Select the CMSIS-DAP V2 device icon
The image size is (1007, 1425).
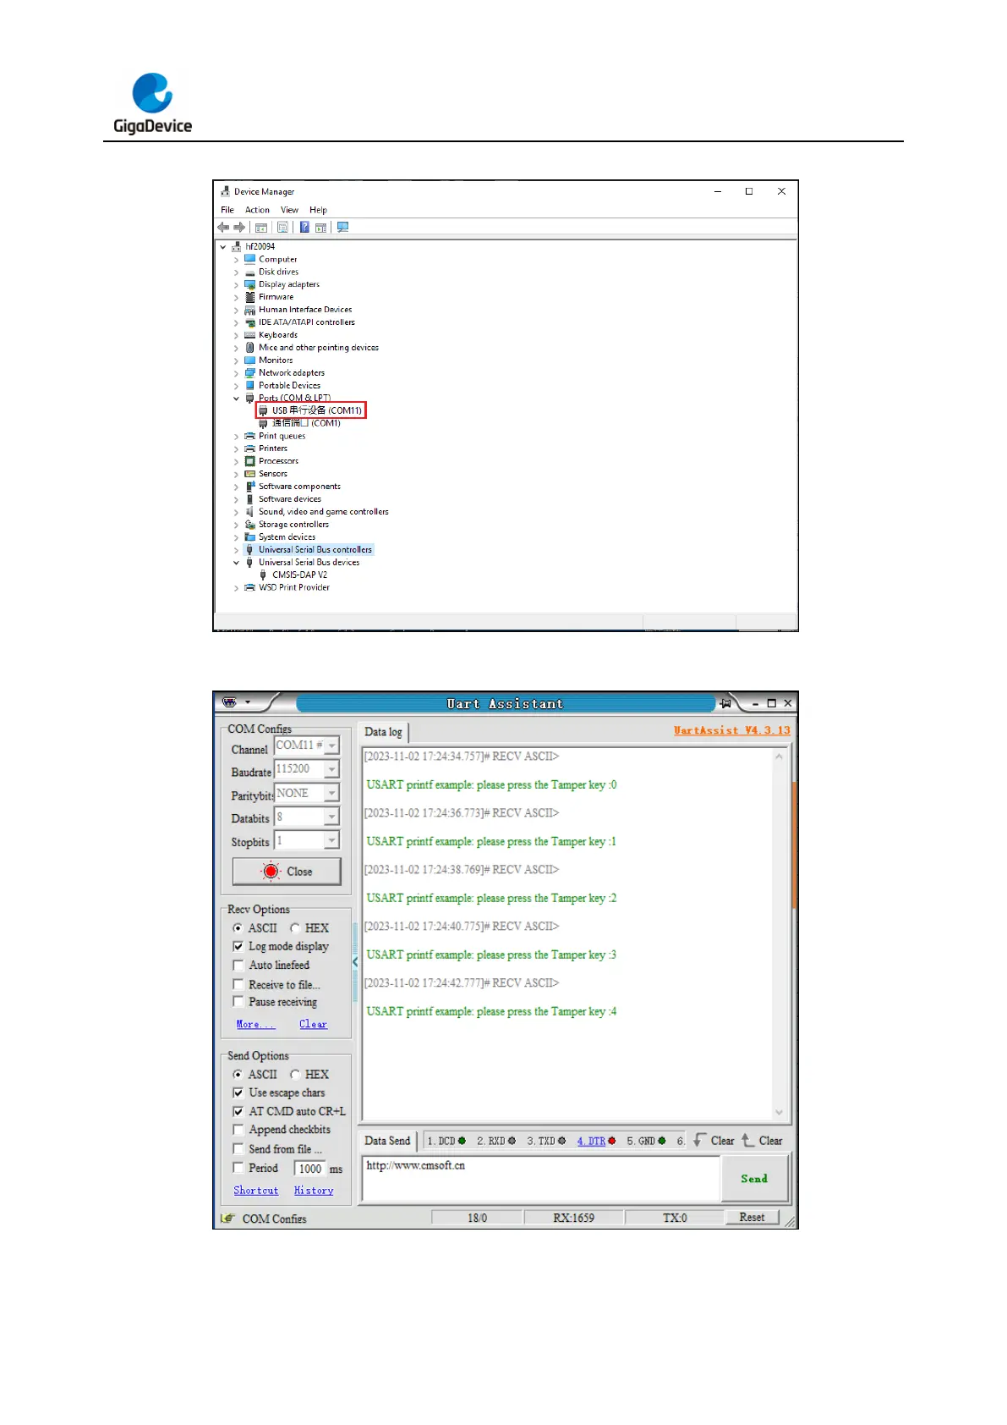point(263,575)
